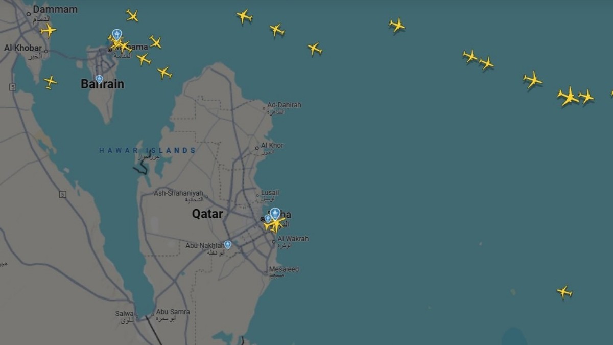Select the airplane west of Bahrain label
613x345 pixels.
50,82
